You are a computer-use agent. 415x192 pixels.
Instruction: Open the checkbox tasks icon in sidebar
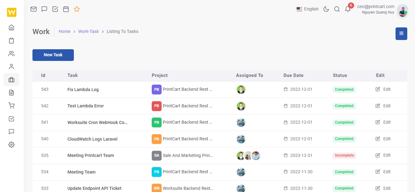[11, 119]
